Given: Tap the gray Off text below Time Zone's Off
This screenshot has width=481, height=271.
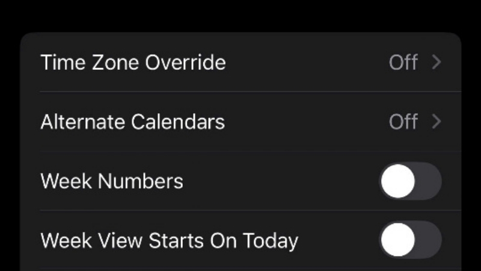Looking at the screenshot, I should point(403,122).
